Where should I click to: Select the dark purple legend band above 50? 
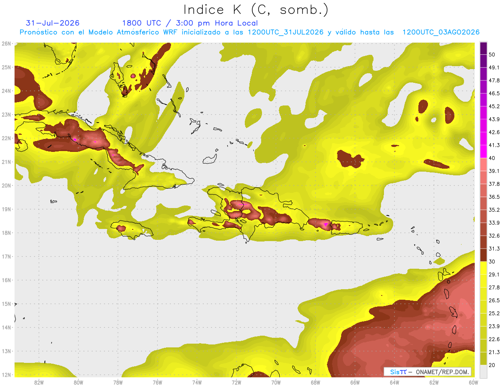tap(483, 49)
